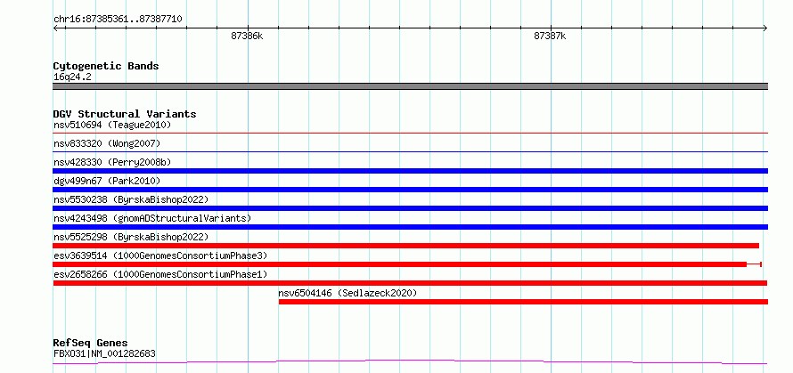Image resolution: width=793 pixels, height=373 pixels.
Task: Click the 87387k ruler tick label
Action: point(550,36)
